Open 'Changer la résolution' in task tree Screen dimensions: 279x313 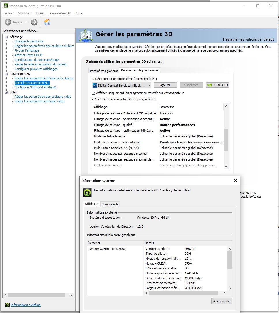tap(29, 41)
